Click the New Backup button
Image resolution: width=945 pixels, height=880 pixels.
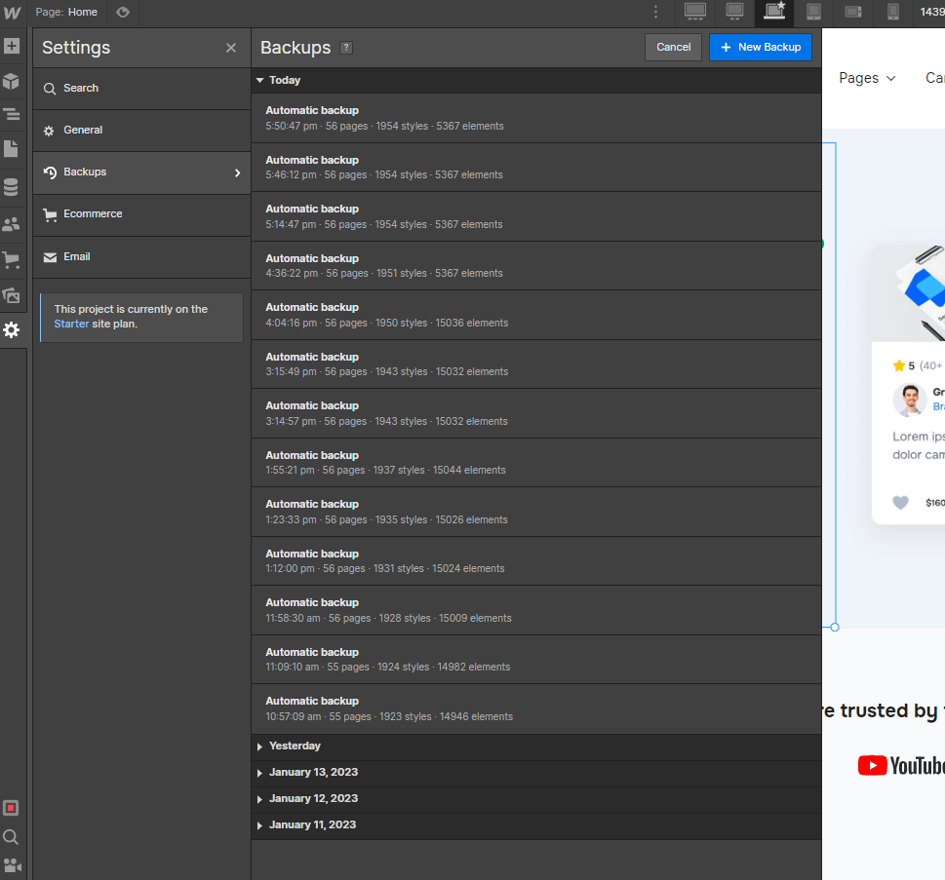(x=760, y=47)
